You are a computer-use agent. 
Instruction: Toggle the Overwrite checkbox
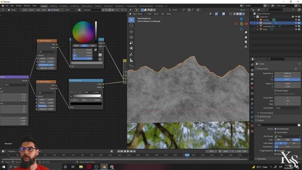[276, 151]
